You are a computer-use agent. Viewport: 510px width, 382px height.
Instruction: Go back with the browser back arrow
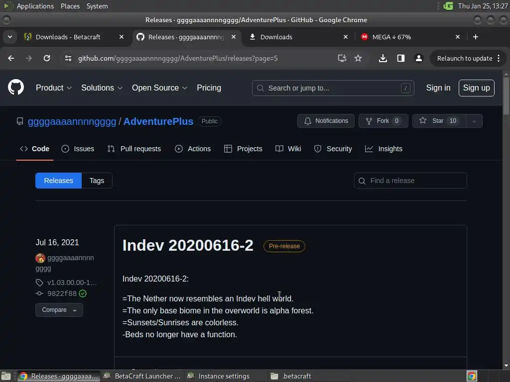(x=11, y=58)
